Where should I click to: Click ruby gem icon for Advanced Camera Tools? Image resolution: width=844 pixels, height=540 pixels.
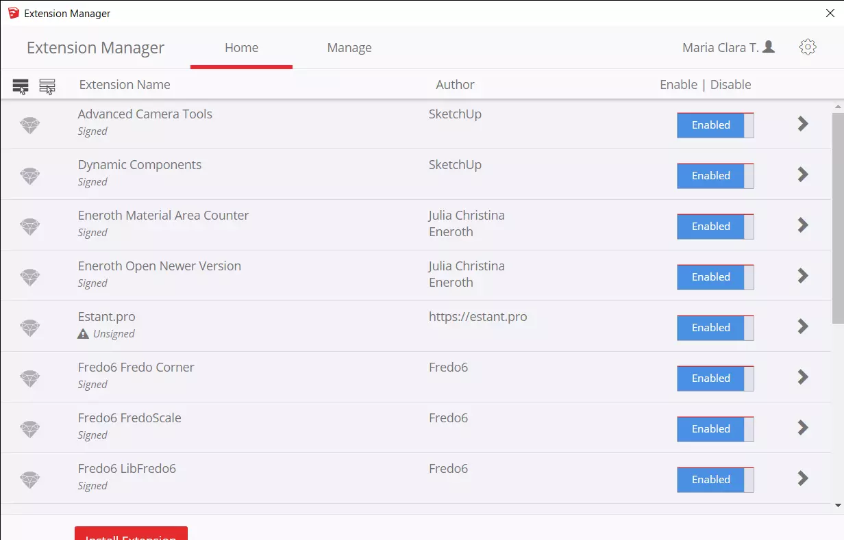tap(29, 125)
